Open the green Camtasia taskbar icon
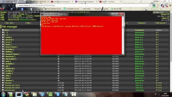This screenshot has height=97, width=172. click(x=50, y=95)
